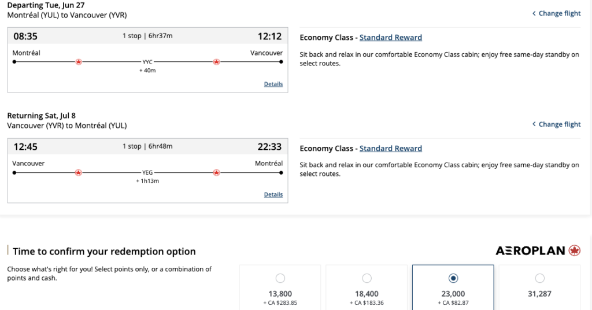Open Standard Reward link for departing flight
Screen dimensions: 592x310
pos(391,38)
